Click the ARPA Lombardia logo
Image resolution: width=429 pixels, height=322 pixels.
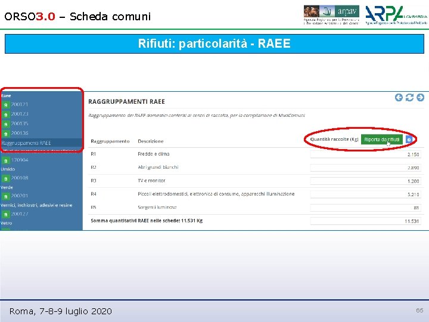tap(396, 15)
